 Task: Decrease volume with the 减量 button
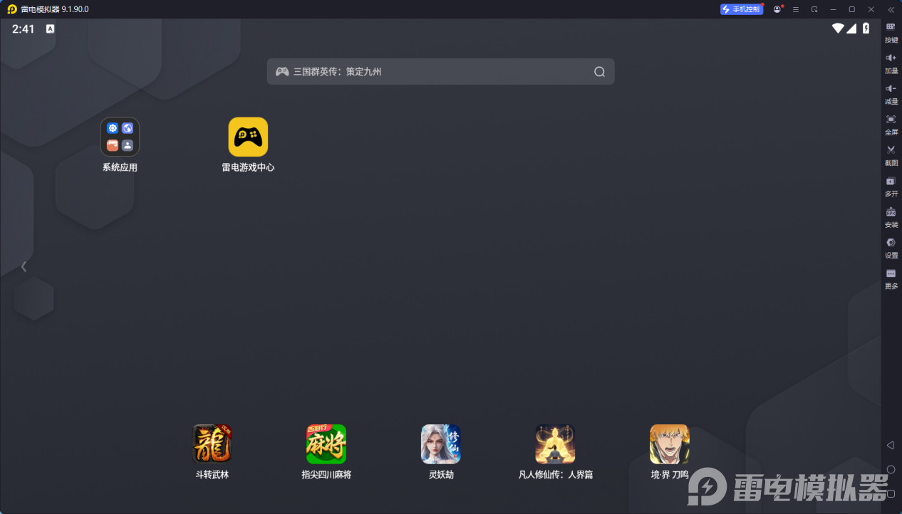(891, 93)
